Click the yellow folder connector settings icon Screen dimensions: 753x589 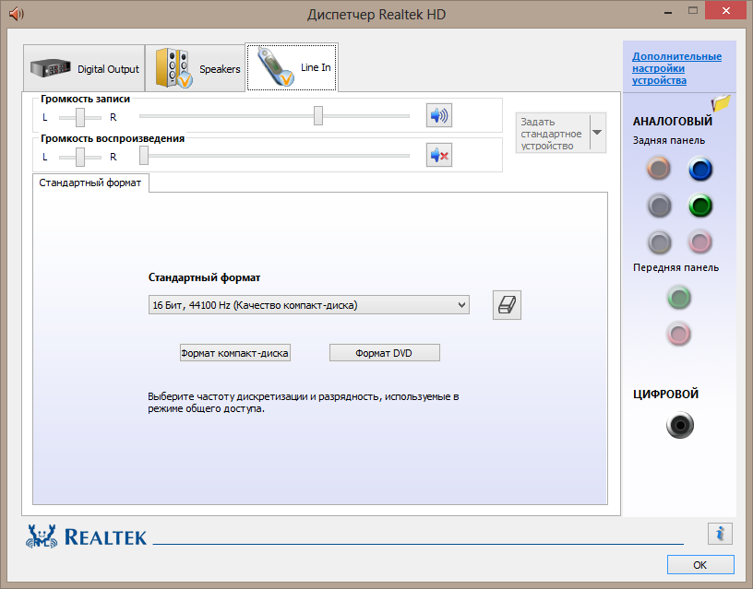(721, 102)
